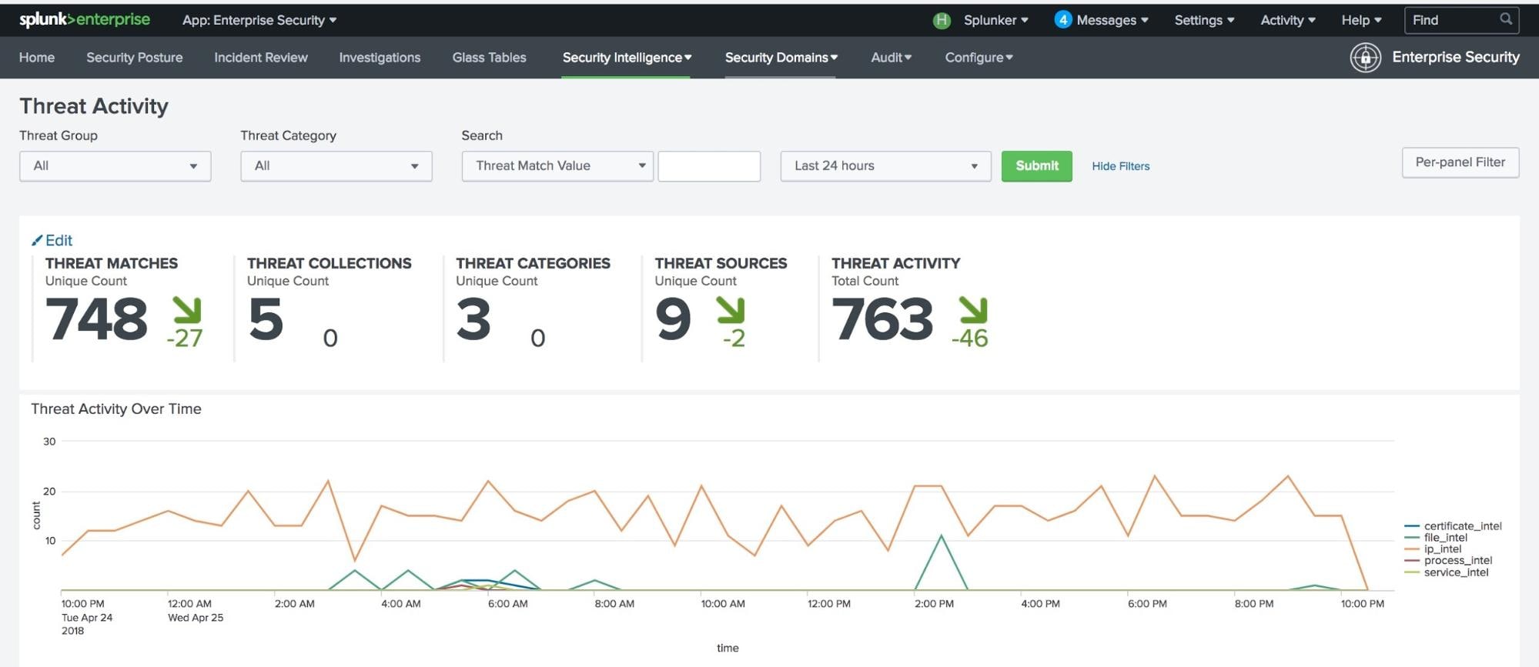1539x667 pixels.
Task: Click the Threat Matches down-trend arrow
Action: 186,310
